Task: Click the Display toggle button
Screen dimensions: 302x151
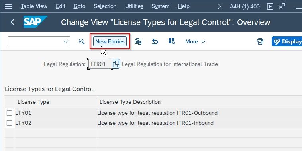Action: (287, 41)
